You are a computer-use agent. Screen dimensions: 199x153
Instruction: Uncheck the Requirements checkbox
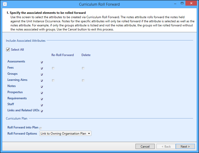(42, 99)
